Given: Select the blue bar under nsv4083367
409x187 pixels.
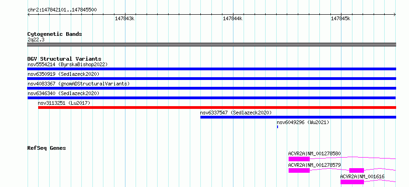Looking at the screenshot, I should tap(211, 88).
